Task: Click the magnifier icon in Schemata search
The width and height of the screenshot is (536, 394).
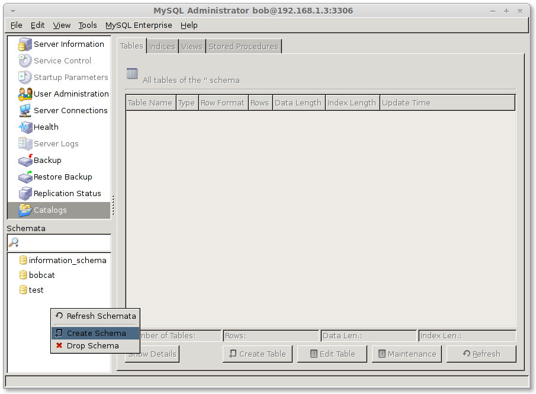Action: tap(14, 242)
